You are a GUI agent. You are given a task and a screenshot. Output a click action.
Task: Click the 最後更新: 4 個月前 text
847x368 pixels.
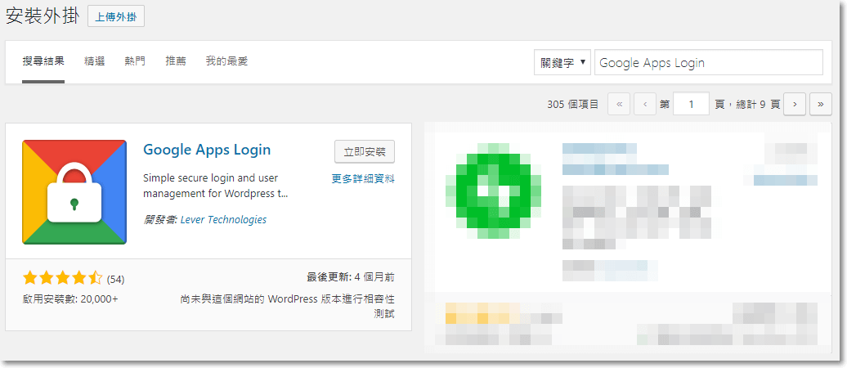(x=351, y=278)
